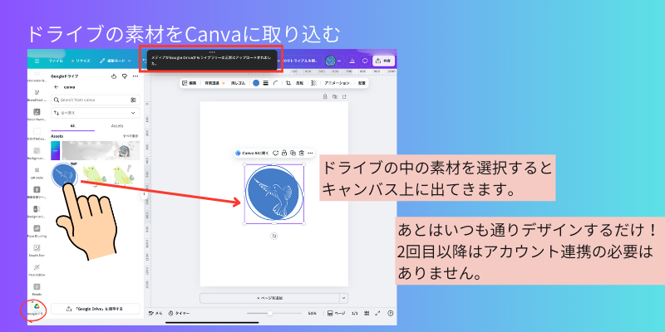Open the three-dot menu of Google Drive panel
Image resolution: width=665 pixels, height=332 pixels.
click(x=135, y=76)
